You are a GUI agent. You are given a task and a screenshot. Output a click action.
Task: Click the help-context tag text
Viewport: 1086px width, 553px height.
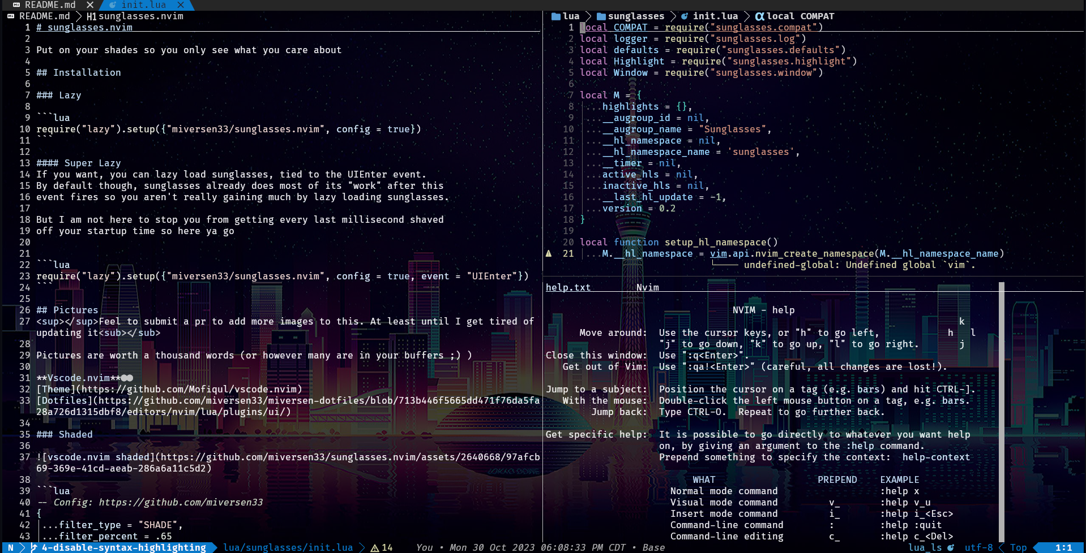(937, 457)
